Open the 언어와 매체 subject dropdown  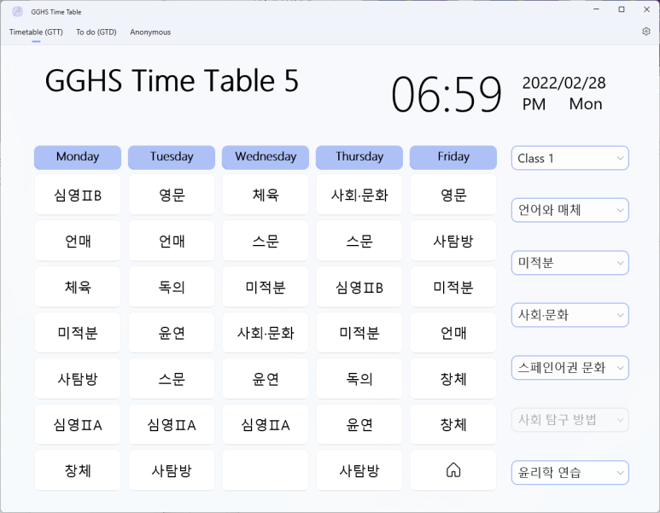coord(570,210)
